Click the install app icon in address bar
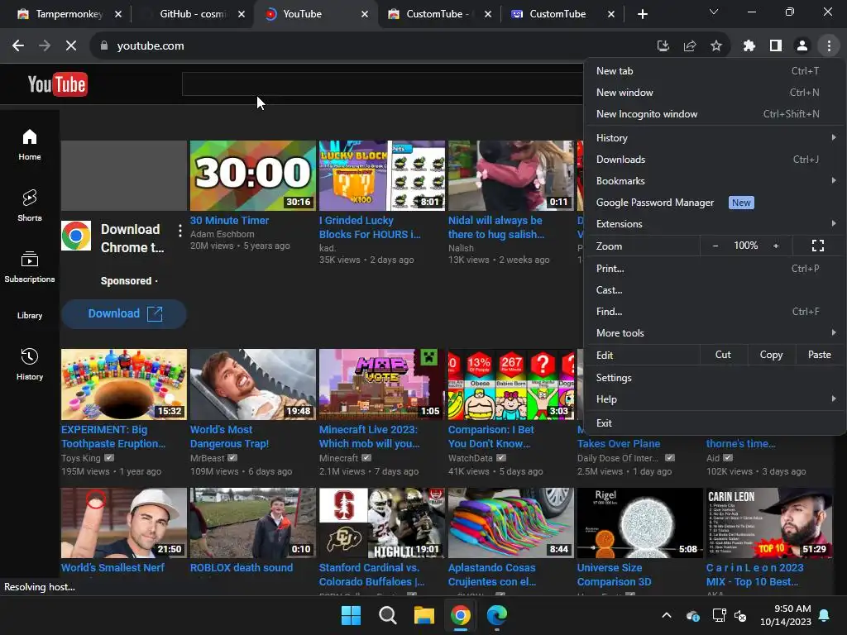Viewport: 847px width, 635px height. 663,46
